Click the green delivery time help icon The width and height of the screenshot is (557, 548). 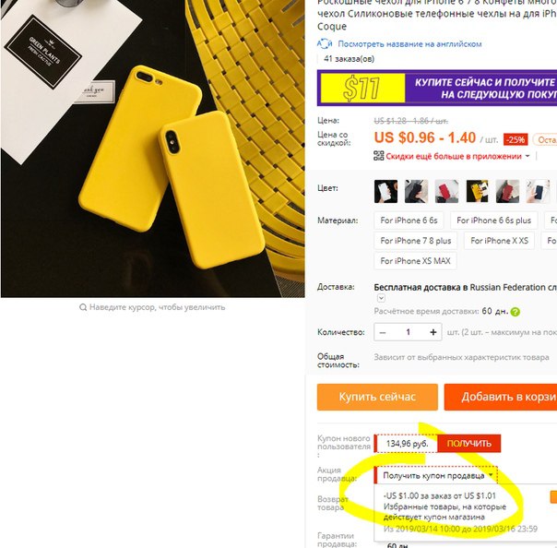(516, 312)
